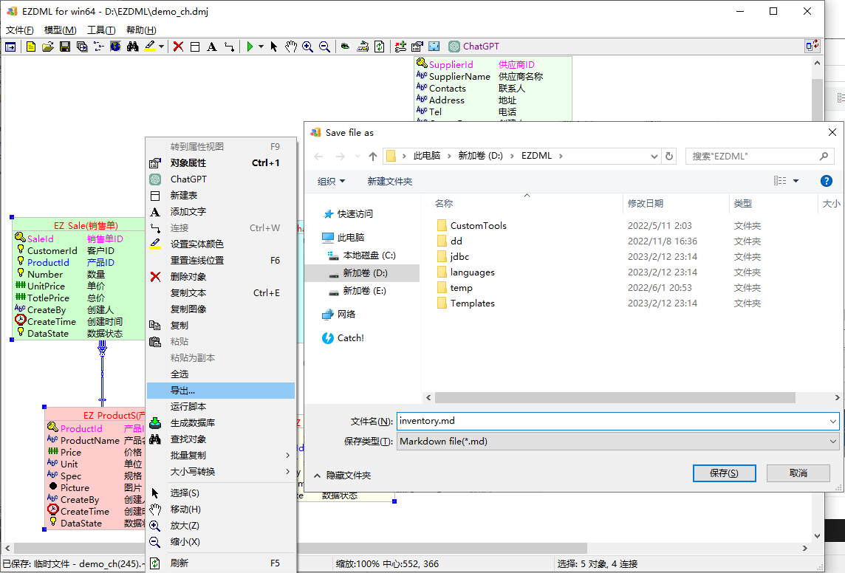Select 本地磁盘 (C:) in navigation pane
Viewport: 845px width, 573px height.
(362, 255)
